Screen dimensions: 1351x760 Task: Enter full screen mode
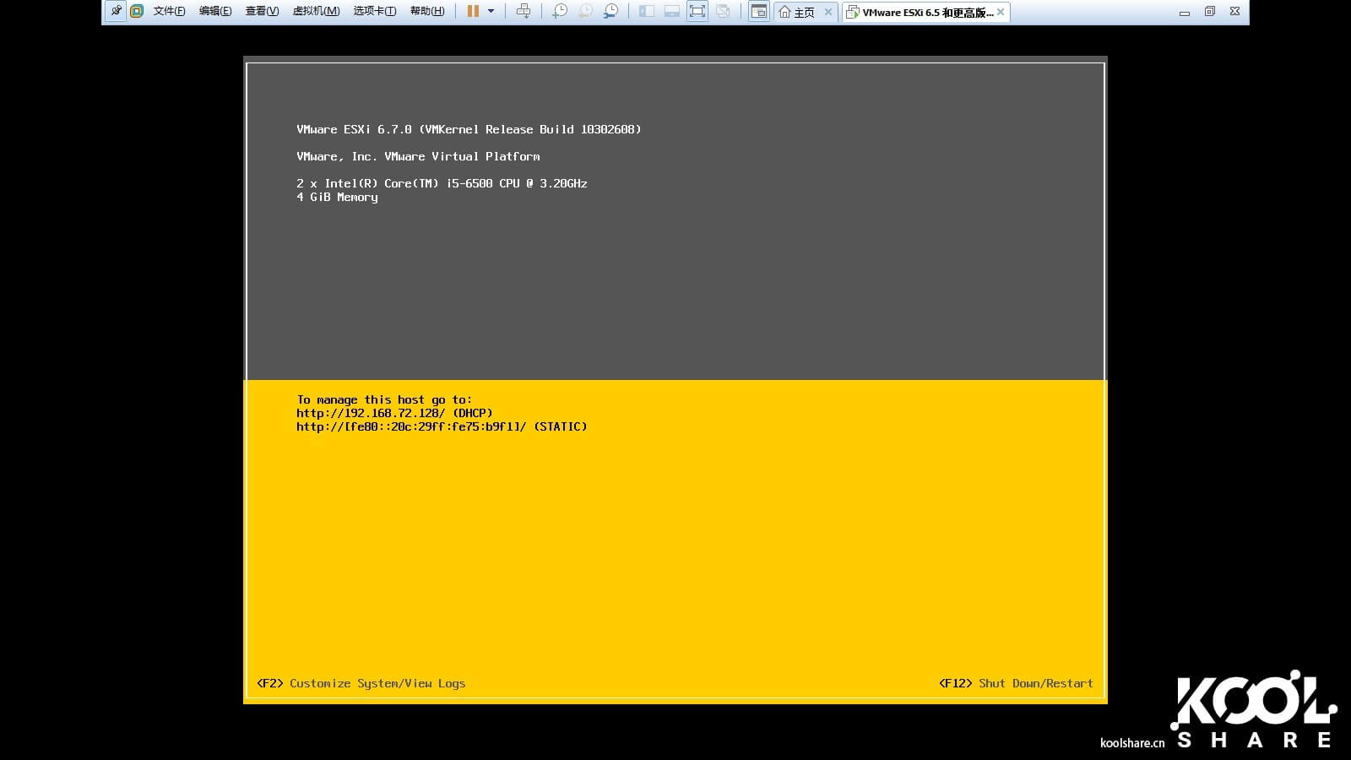click(697, 11)
